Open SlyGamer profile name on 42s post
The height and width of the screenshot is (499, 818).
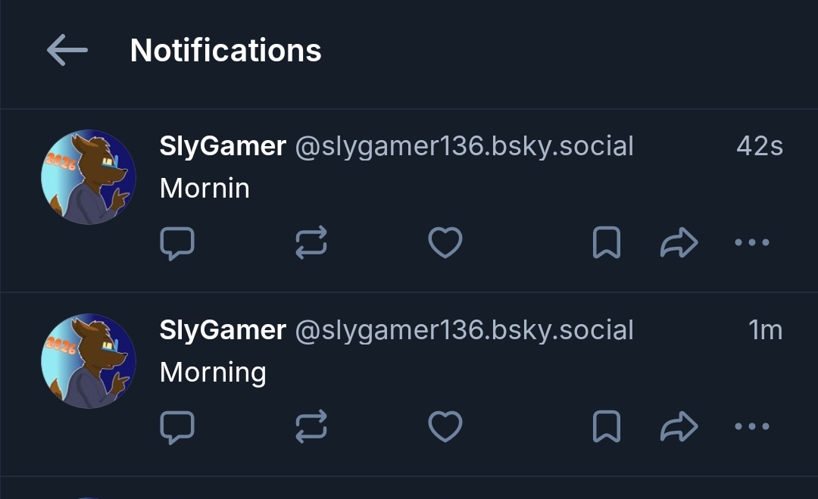pos(223,146)
